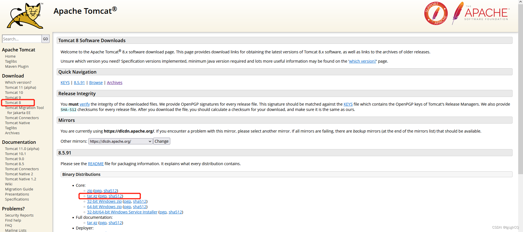The image size is (523, 232).
Task: Open Tomcat Native 2 documentation
Action: click(x=19, y=174)
